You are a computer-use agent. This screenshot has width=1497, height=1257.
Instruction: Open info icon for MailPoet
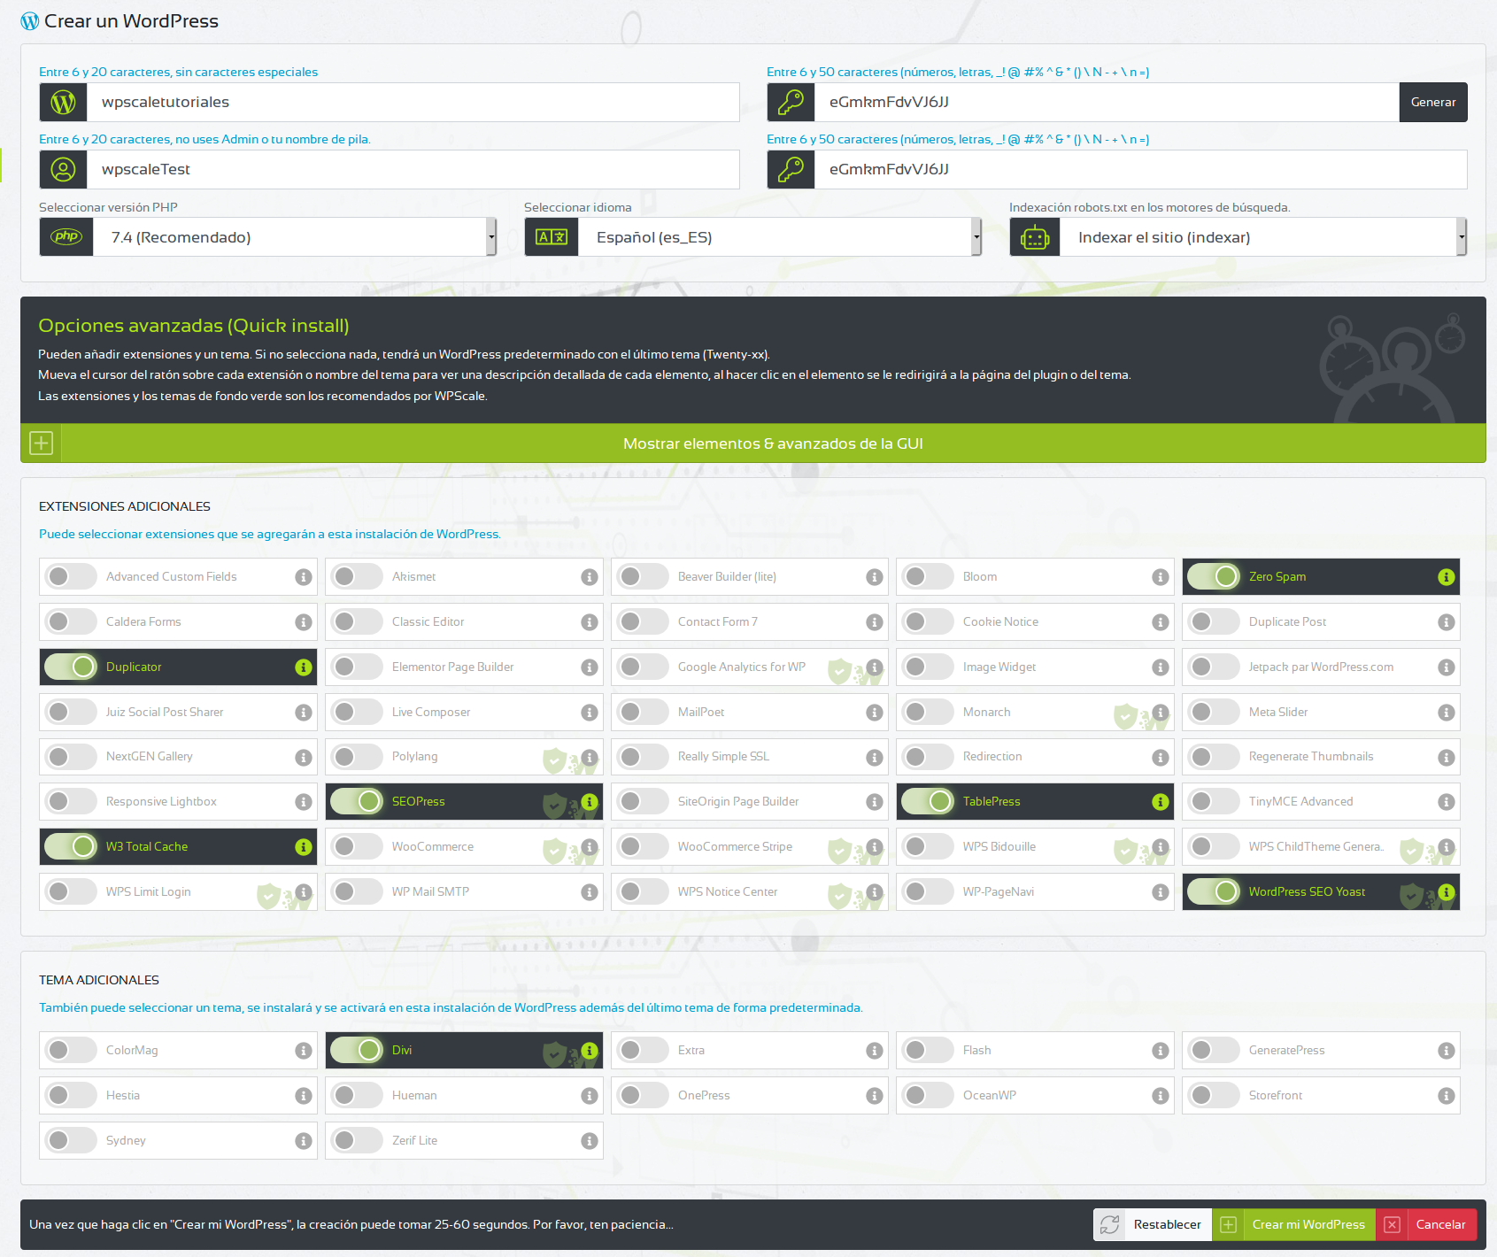[875, 713]
